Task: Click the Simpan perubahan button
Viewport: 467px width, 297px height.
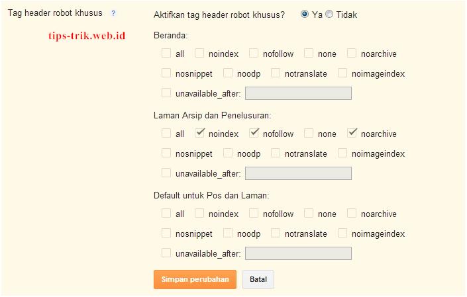Action: coord(195,279)
